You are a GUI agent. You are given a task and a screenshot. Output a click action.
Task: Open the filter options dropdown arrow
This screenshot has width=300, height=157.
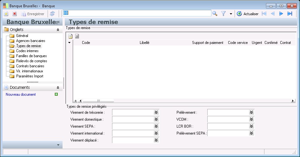231,14
